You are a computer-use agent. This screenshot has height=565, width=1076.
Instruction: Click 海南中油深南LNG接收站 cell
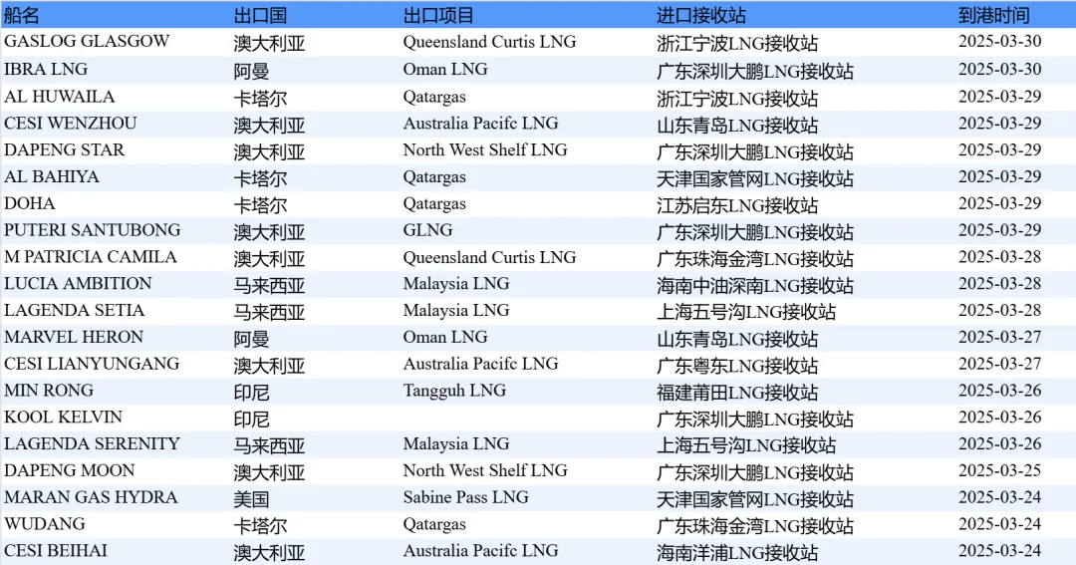[755, 285]
